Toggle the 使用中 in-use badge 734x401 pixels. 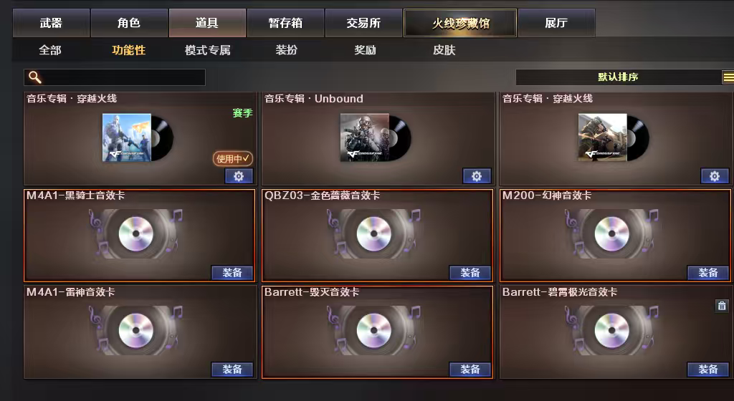pyautogui.click(x=233, y=158)
